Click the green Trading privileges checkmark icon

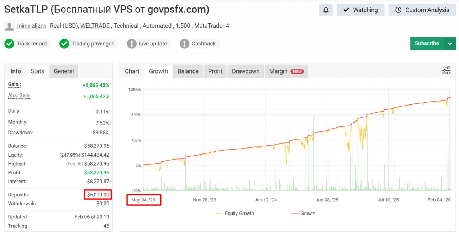(x=64, y=44)
